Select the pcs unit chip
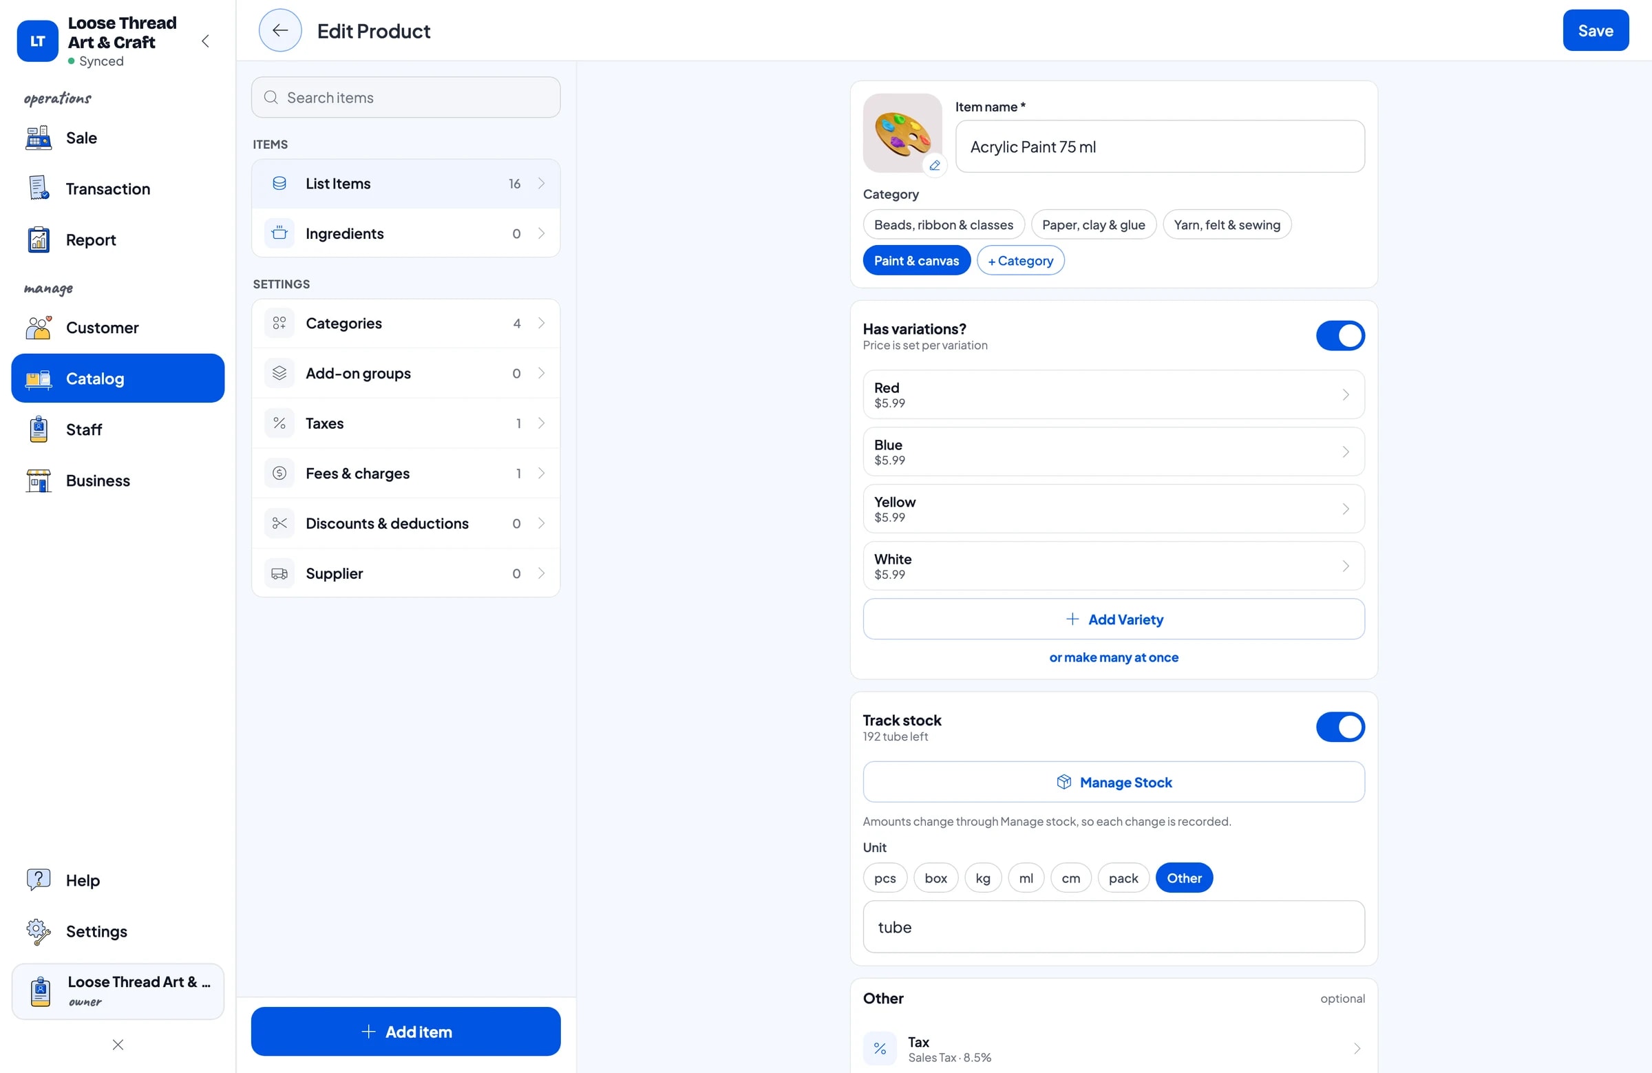Viewport: 1652px width, 1073px height. pyautogui.click(x=885, y=878)
